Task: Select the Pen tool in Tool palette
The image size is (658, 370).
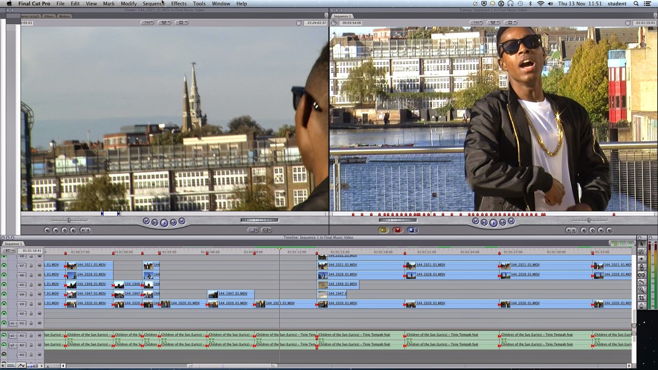Action: coord(642,305)
